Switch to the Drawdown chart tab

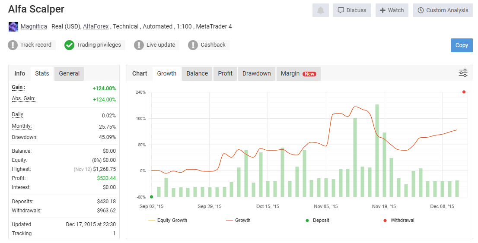(257, 74)
